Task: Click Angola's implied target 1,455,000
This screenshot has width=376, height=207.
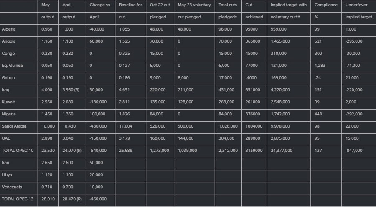Action: point(279,41)
